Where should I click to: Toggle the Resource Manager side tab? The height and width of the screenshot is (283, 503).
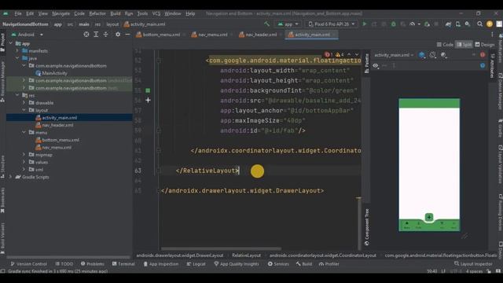(2, 82)
